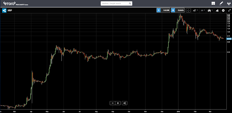Click the May label on time axis
This screenshot has height=113, width=232.
coord(47,112)
